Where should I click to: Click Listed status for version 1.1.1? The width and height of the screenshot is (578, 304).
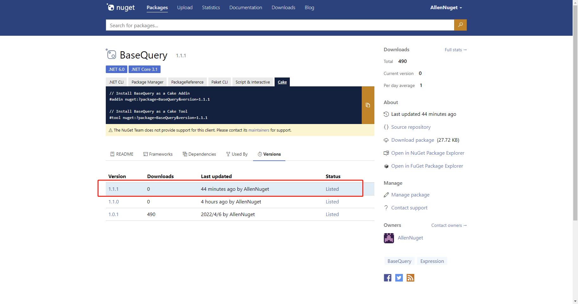point(332,189)
